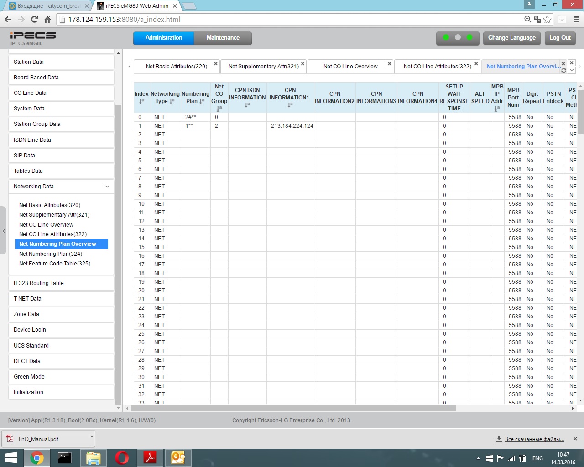Switch to Net Supplementary Attr(321) tab
584x467 pixels.
263,67
